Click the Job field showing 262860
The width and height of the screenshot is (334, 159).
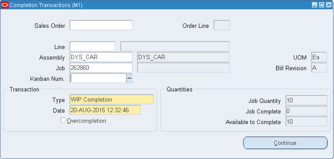[x=101, y=68]
